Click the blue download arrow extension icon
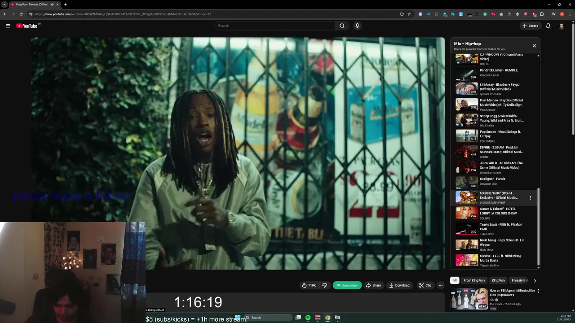Viewport: 575px width, 323px height. point(460,14)
